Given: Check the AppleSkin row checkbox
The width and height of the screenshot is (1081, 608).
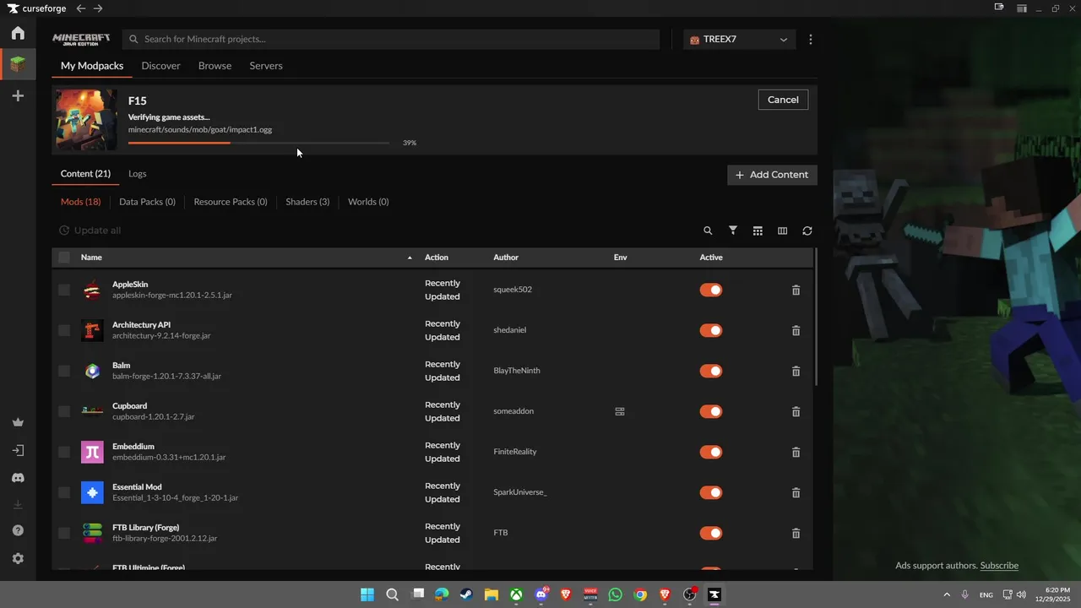Looking at the screenshot, I should click(x=64, y=290).
